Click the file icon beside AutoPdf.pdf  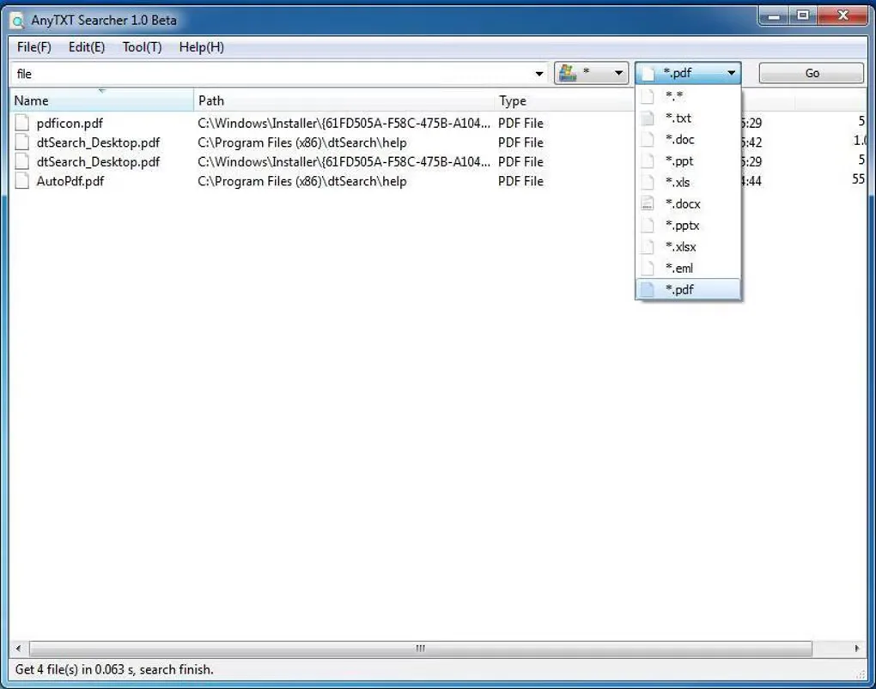[x=21, y=181]
